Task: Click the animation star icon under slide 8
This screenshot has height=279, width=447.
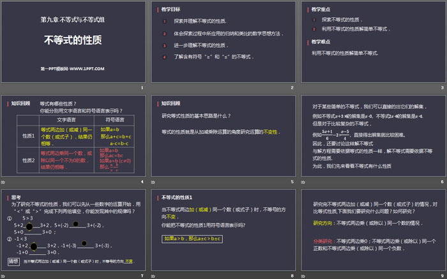Action: click(153, 276)
